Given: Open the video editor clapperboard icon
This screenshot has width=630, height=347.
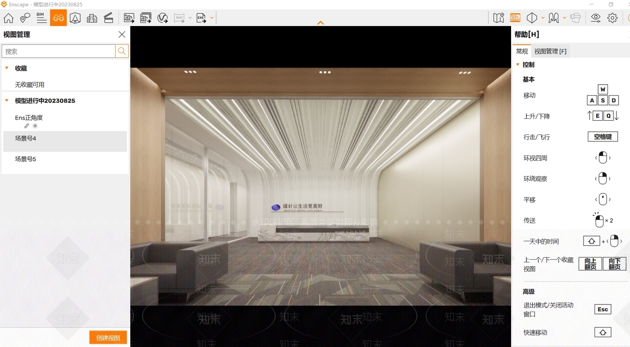Looking at the screenshot, I should (x=109, y=18).
